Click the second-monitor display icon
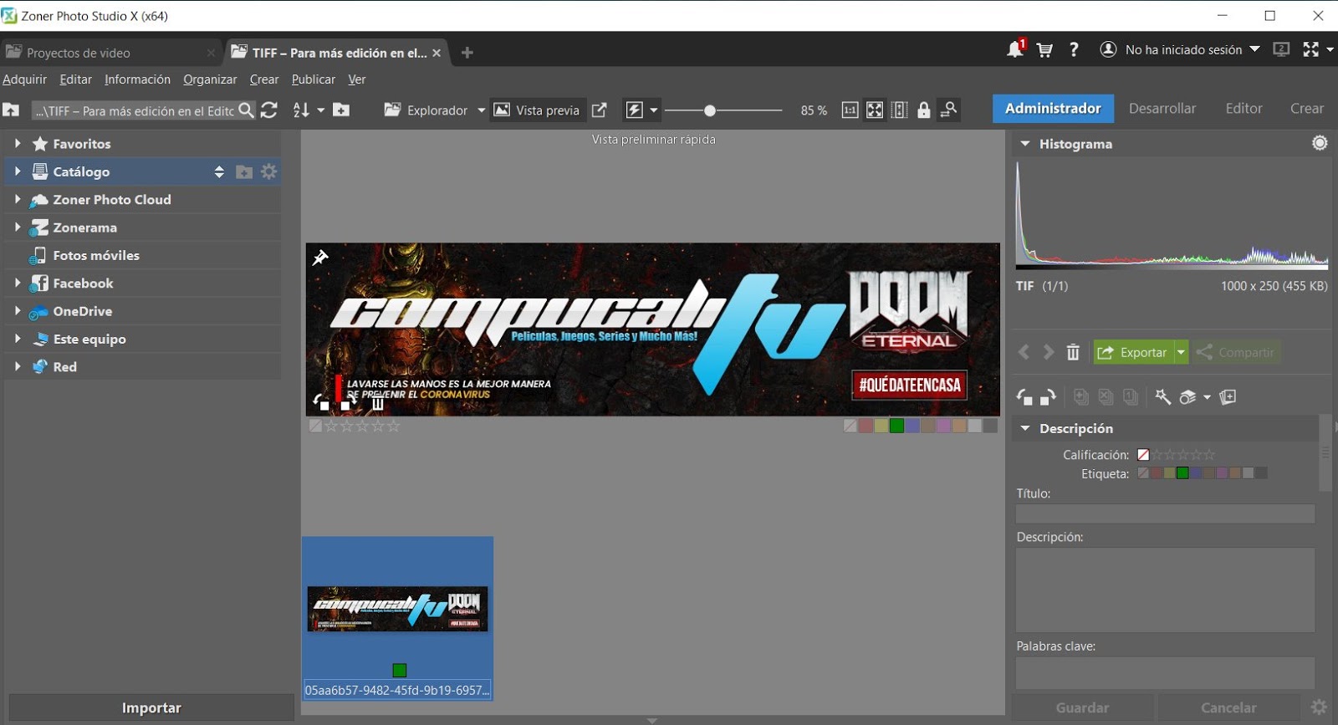The width and height of the screenshot is (1338, 725). pyautogui.click(x=1281, y=49)
